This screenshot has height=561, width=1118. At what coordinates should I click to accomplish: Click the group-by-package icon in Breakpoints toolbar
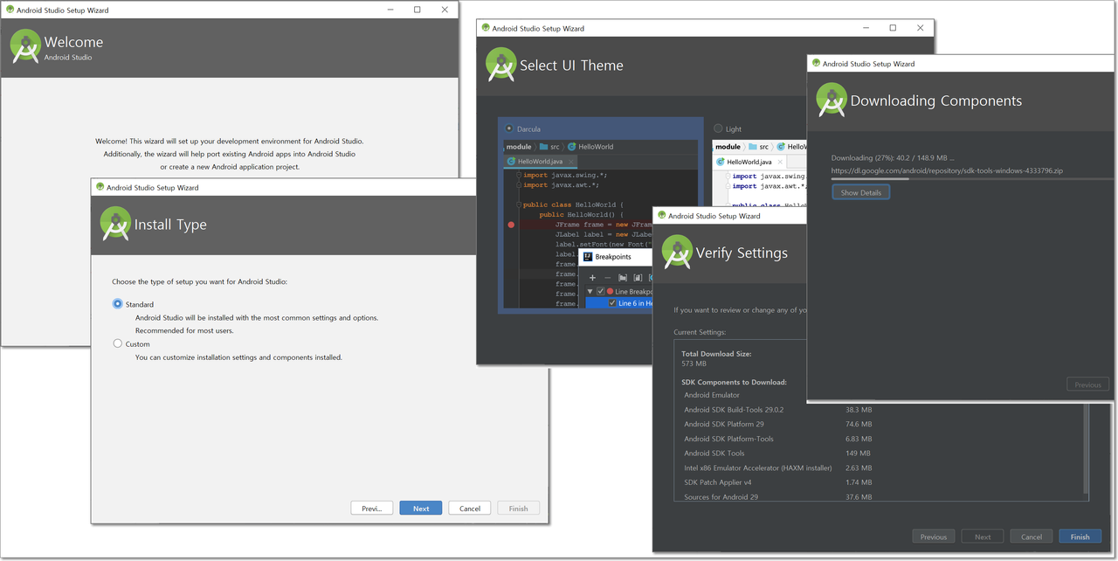pos(623,278)
